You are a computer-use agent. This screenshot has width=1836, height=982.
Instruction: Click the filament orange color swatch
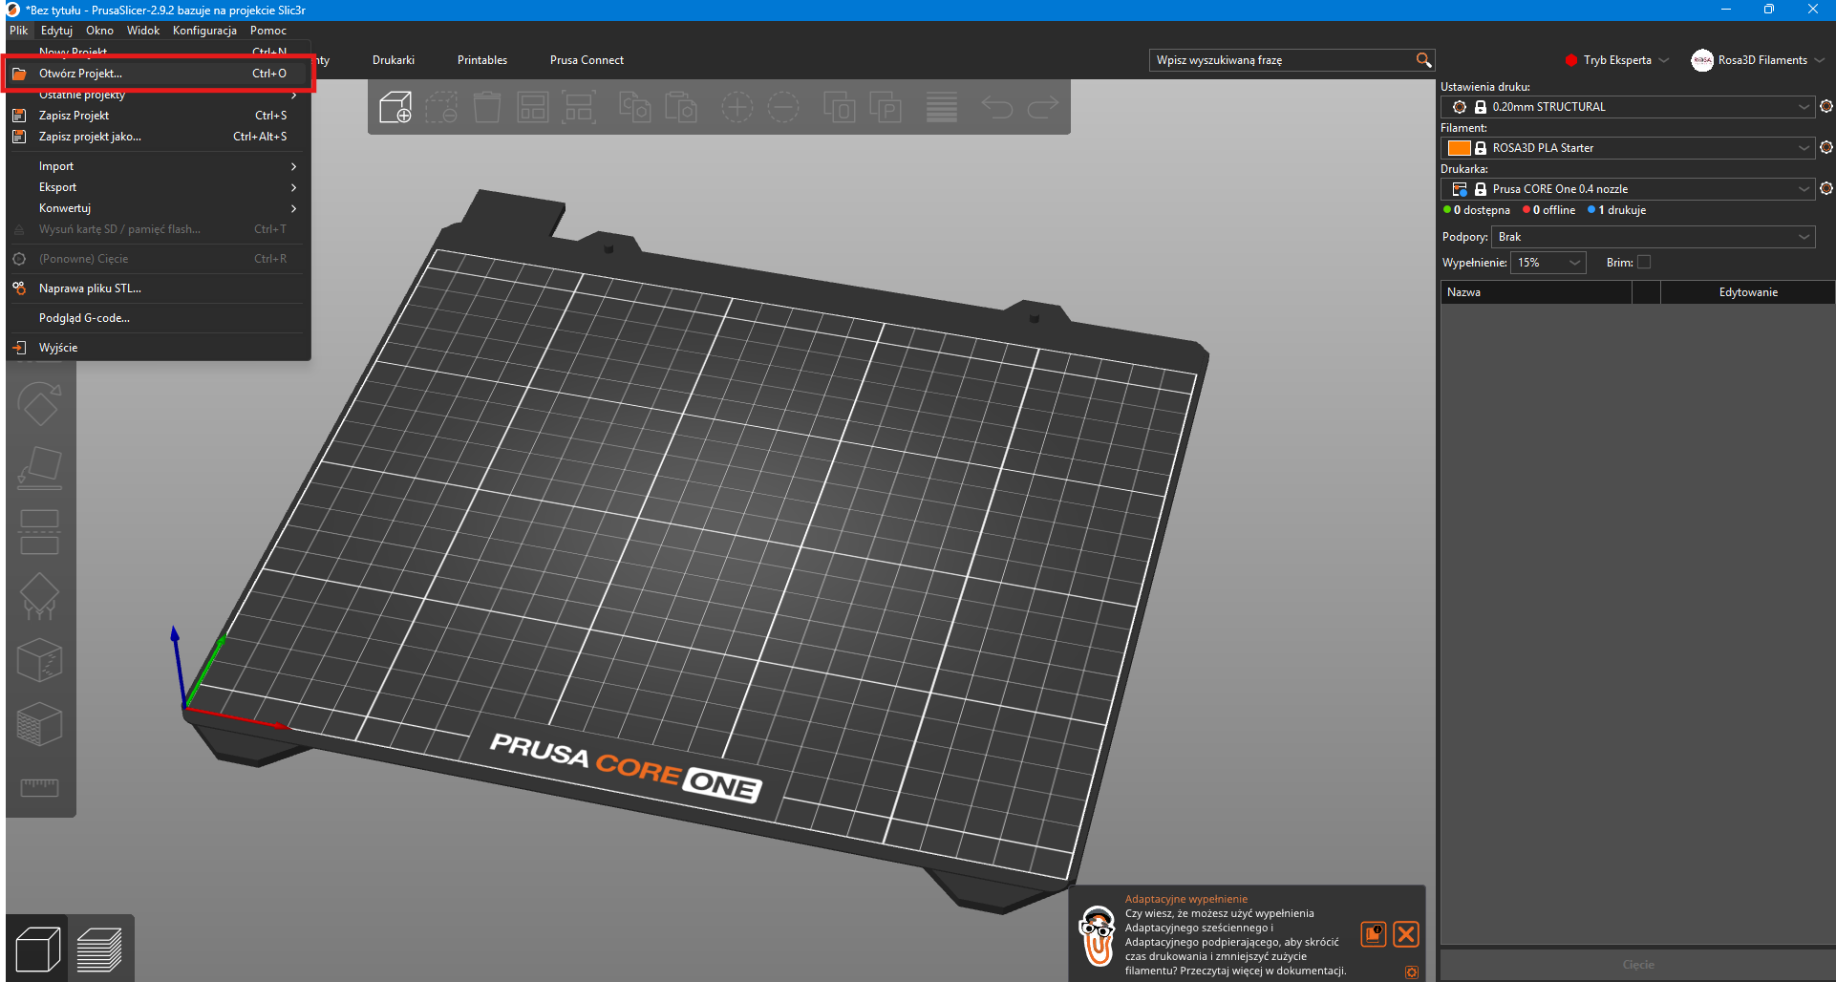1460,148
